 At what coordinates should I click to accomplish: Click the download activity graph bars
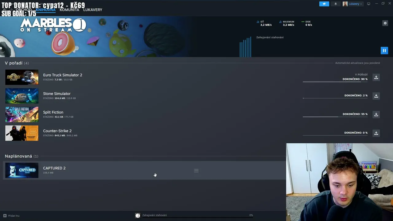[x=245, y=47]
